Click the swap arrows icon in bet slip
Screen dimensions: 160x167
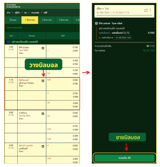coord(146,10)
